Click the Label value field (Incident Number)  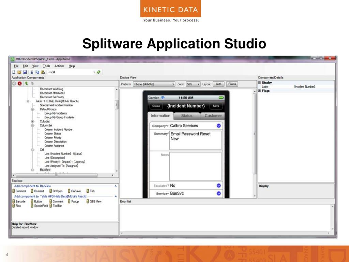tap(314, 87)
